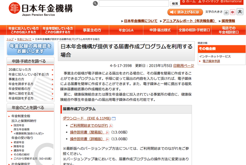
Task: Select 年金に加入している方 navigation tab
Action: coord(24,30)
